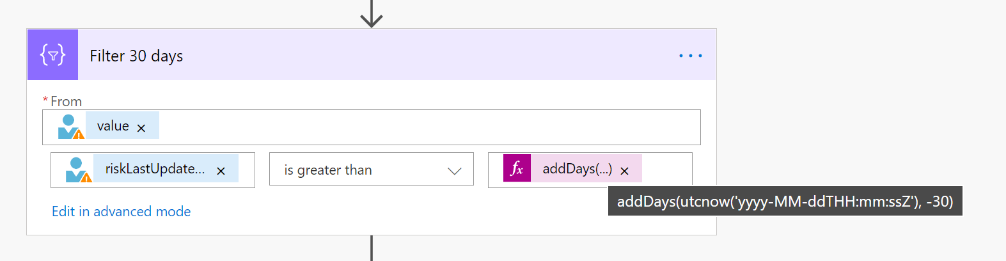Click the chevron of the operator dropdown
Screen dimensions: 1006x261
(x=455, y=171)
